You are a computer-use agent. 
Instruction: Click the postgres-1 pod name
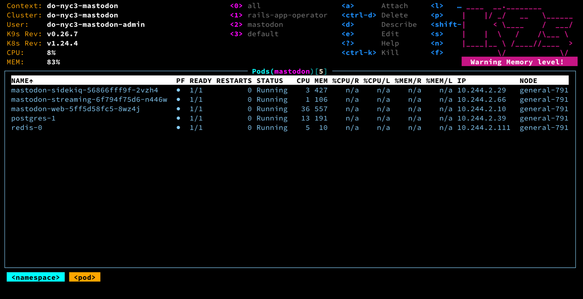pyautogui.click(x=33, y=118)
